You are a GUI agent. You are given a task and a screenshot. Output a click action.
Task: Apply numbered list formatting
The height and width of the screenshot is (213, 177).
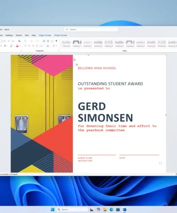click(x=31, y=41)
